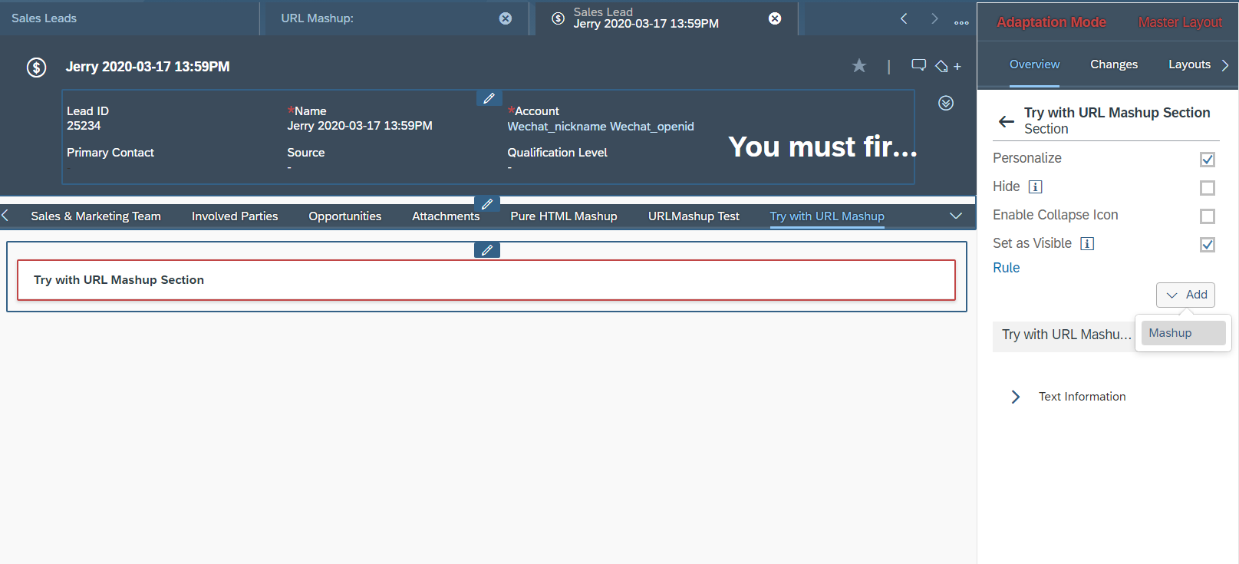Screen dimensions: 1239x564
Task: Switch to the Layouts tab
Action: tap(1189, 64)
